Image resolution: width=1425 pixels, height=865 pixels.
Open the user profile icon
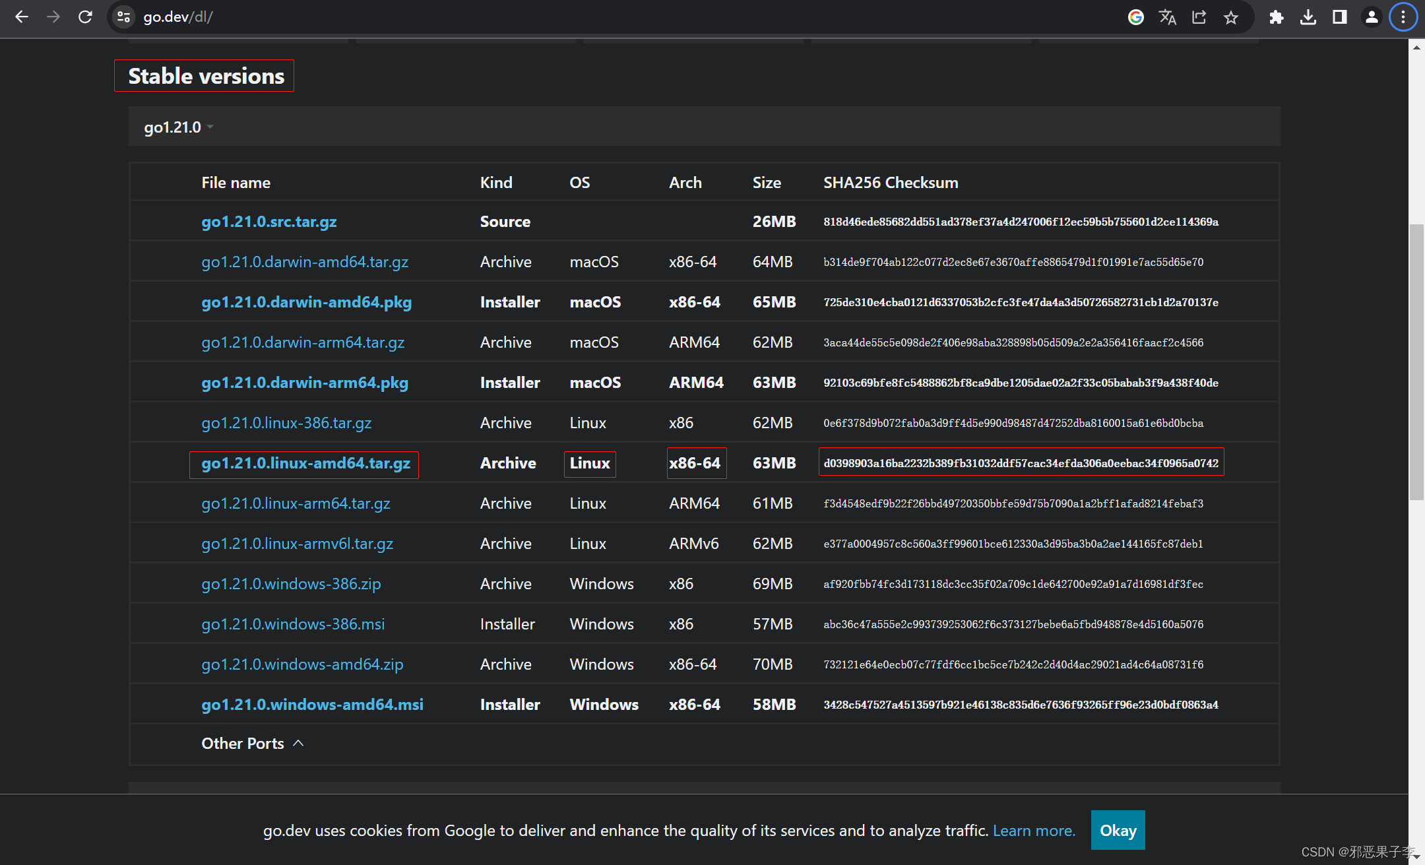1371,17
